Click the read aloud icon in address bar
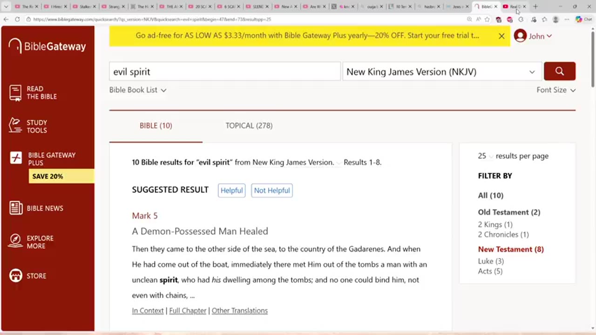 [x=478, y=19]
